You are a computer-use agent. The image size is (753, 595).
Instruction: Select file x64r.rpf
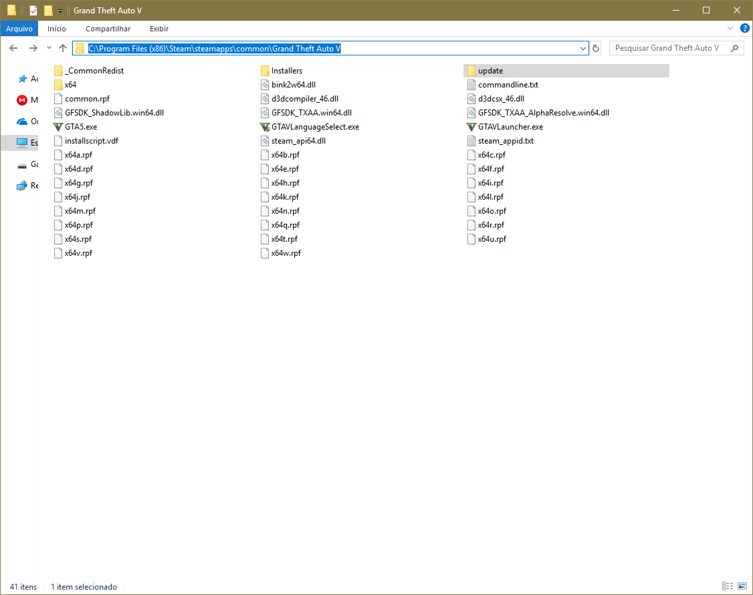pyautogui.click(x=486, y=225)
